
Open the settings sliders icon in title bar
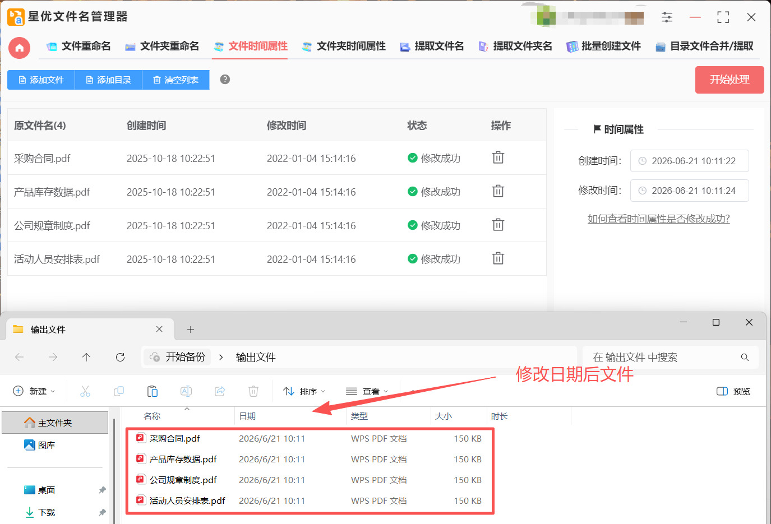click(667, 17)
